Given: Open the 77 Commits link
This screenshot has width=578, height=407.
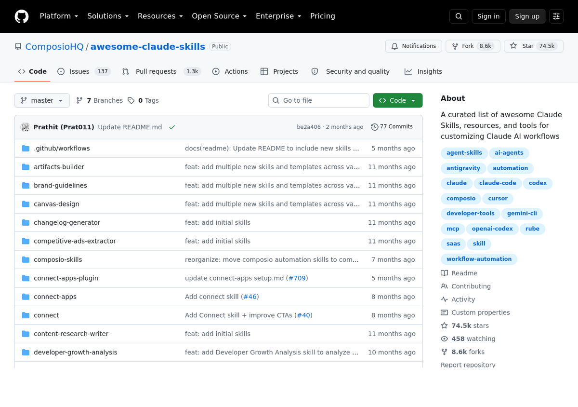Looking at the screenshot, I should point(392,127).
